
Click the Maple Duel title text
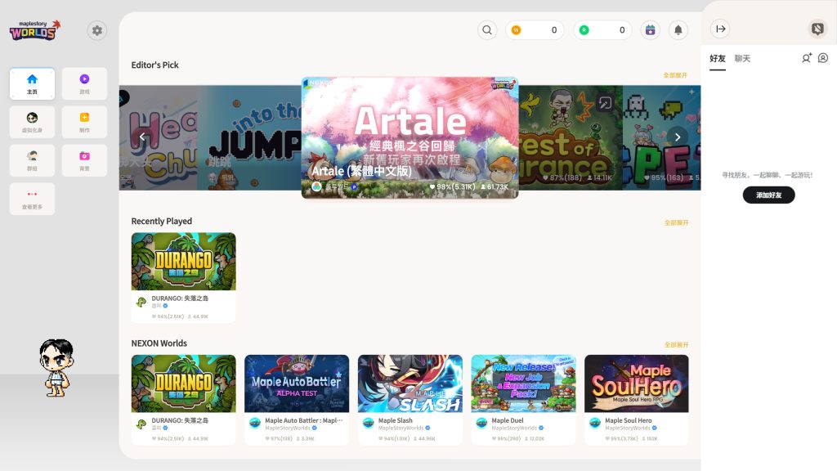(x=508, y=420)
